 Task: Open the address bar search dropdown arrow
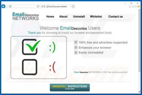[40, 6]
